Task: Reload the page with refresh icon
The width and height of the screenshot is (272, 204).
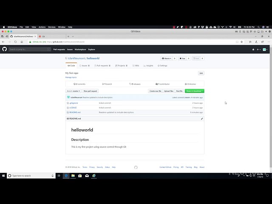Action: (x=16, y=42)
